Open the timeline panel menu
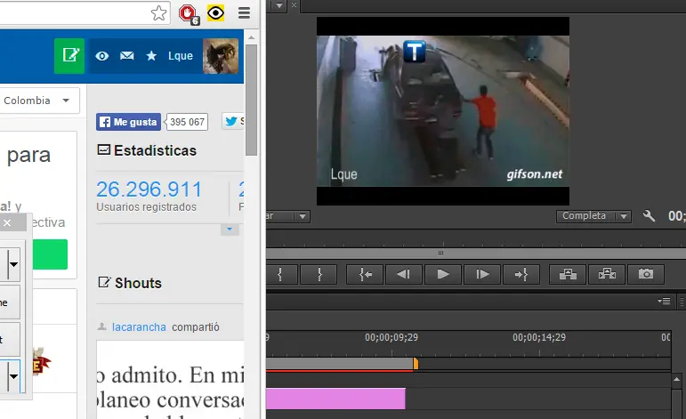 pos(664,302)
